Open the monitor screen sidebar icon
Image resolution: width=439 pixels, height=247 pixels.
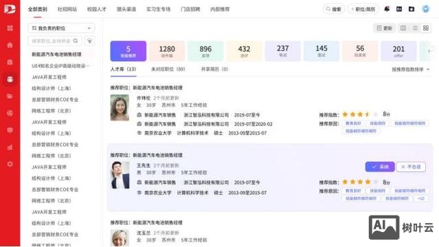click(x=10, y=130)
